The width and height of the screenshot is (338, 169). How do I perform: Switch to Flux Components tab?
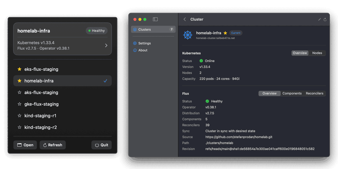(x=292, y=93)
